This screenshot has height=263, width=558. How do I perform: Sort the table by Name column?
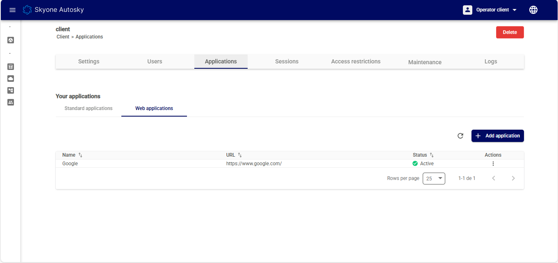pos(80,155)
